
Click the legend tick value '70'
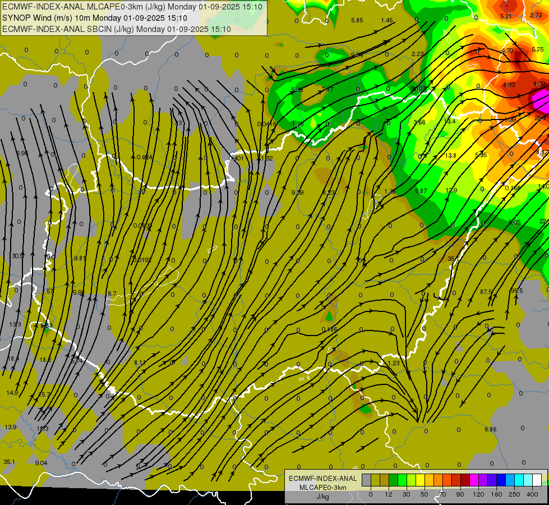[x=442, y=494]
